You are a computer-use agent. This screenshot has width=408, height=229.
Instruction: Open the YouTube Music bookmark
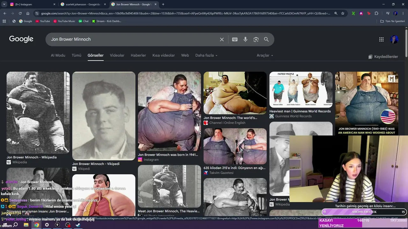(x=64, y=21)
